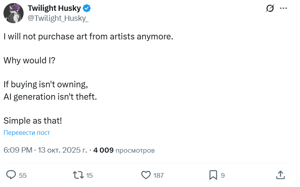The height and width of the screenshot is (187, 300).
Task: Click the "Перевести пост" translate link
Action: 27,133
